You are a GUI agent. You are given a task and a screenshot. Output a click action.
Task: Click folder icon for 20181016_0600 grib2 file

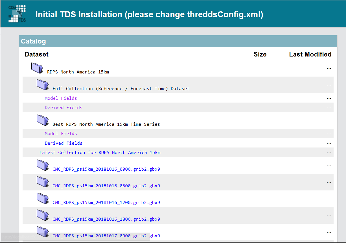[43, 182]
